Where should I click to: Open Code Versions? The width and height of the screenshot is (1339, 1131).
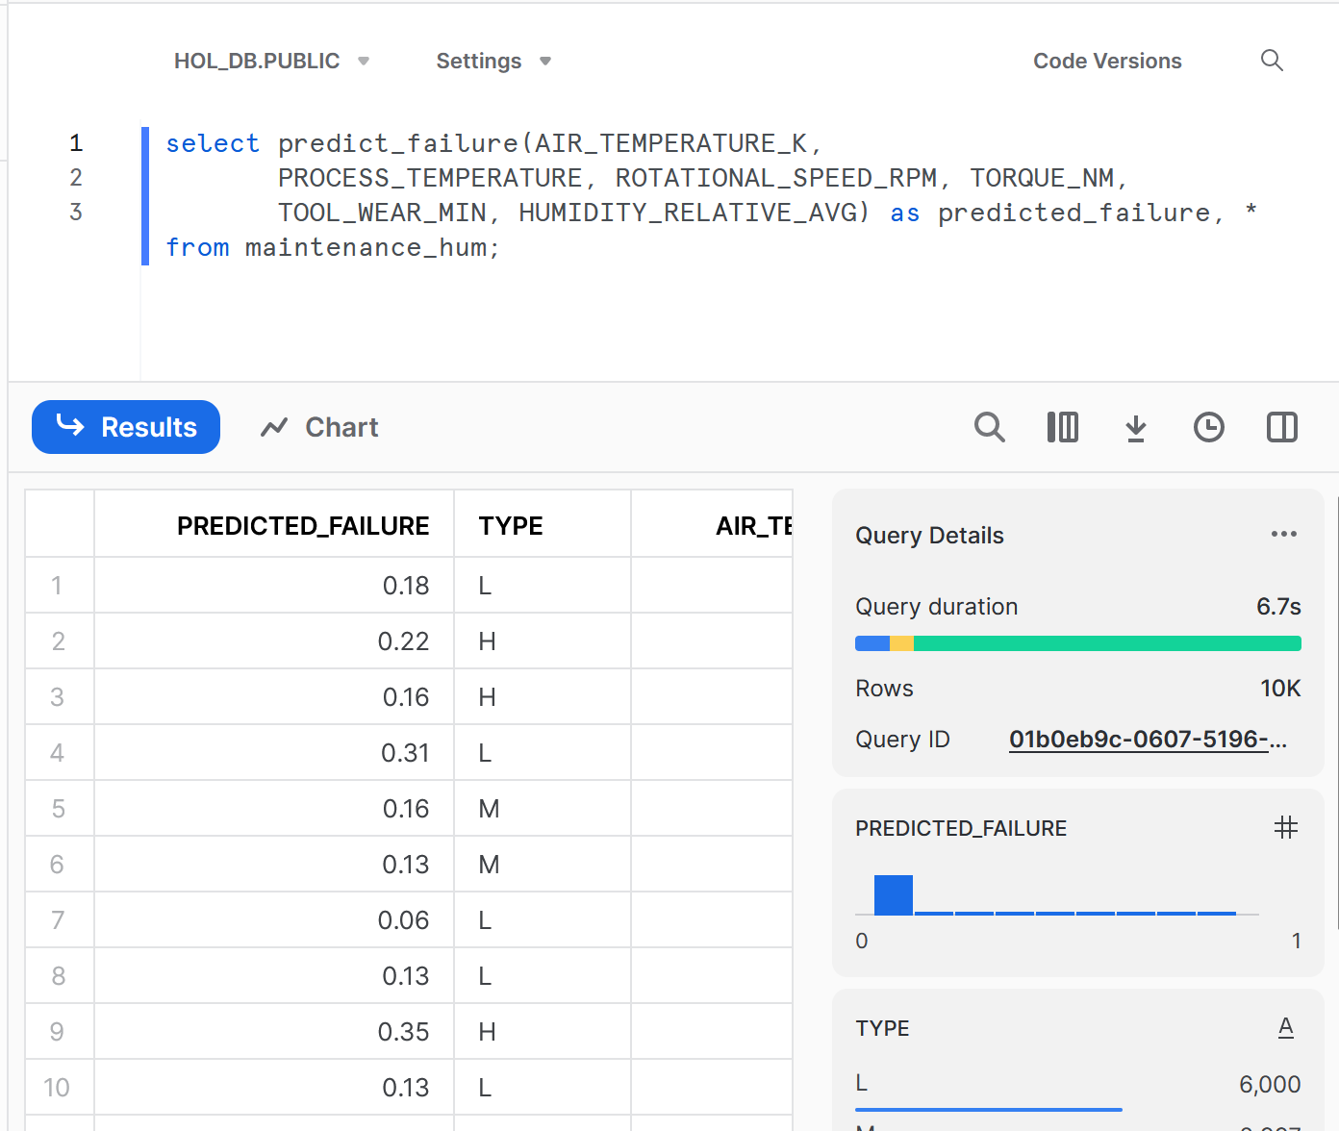pyautogui.click(x=1106, y=62)
